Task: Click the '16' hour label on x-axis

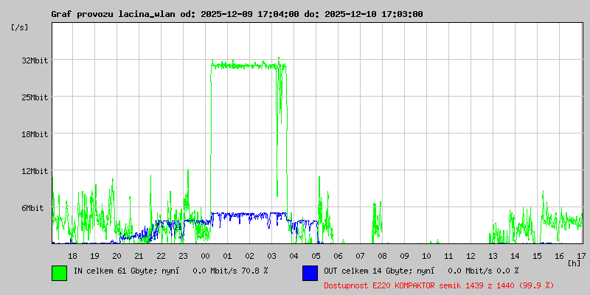Action: pos(559,256)
